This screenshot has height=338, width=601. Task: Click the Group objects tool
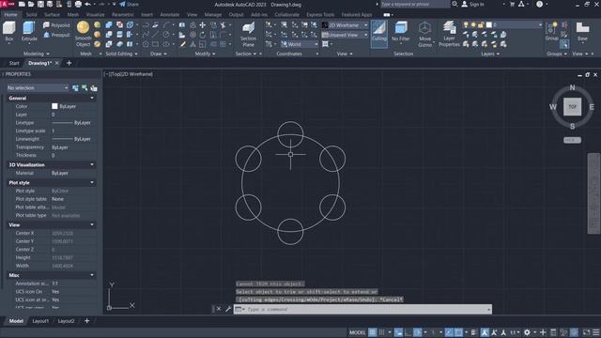[x=552, y=31]
